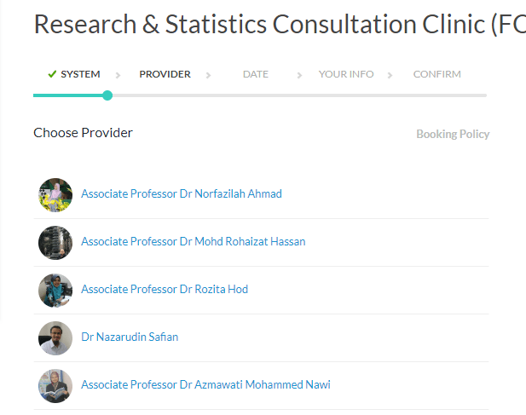This screenshot has height=415, width=526.
Task: Switch to YOUR INFO step
Action: pyautogui.click(x=345, y=74)
